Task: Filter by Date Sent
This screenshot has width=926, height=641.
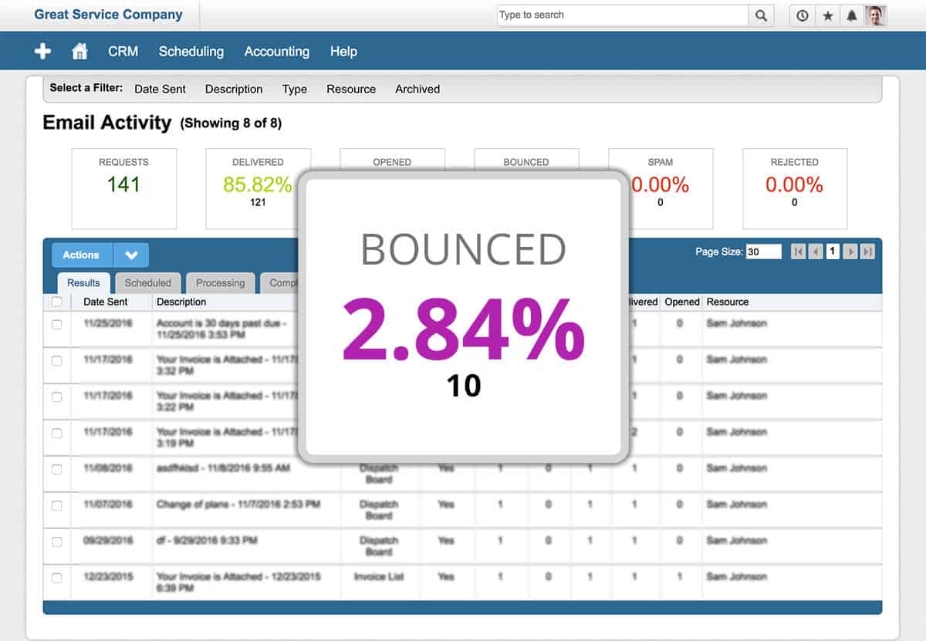Action: pyautogui.click(x=160, y=89)
